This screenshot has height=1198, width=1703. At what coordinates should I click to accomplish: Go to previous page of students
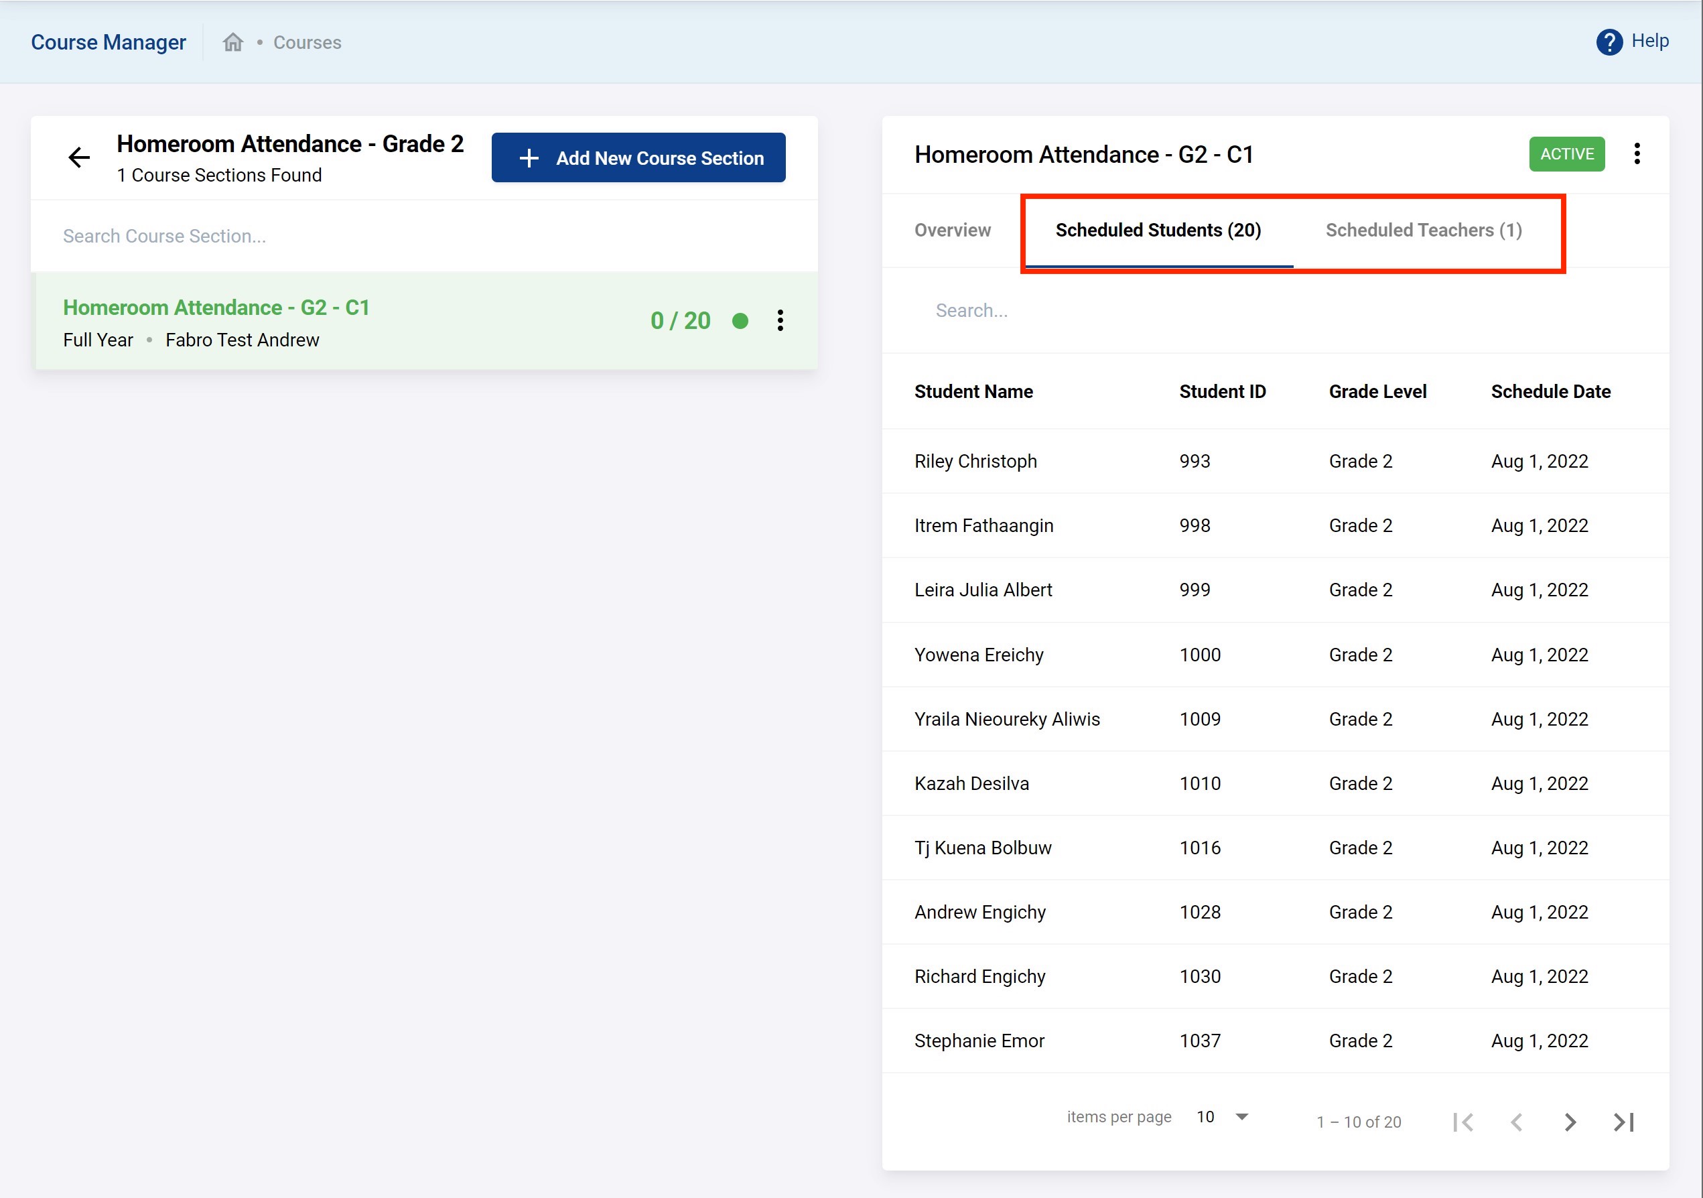[1516, 1122]
